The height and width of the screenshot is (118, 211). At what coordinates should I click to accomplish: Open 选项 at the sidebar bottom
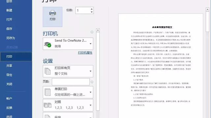9,116
